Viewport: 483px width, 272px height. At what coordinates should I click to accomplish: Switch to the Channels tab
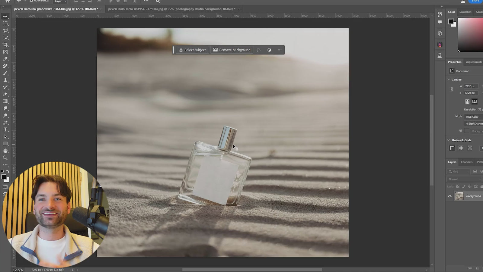tap(466, 162)
